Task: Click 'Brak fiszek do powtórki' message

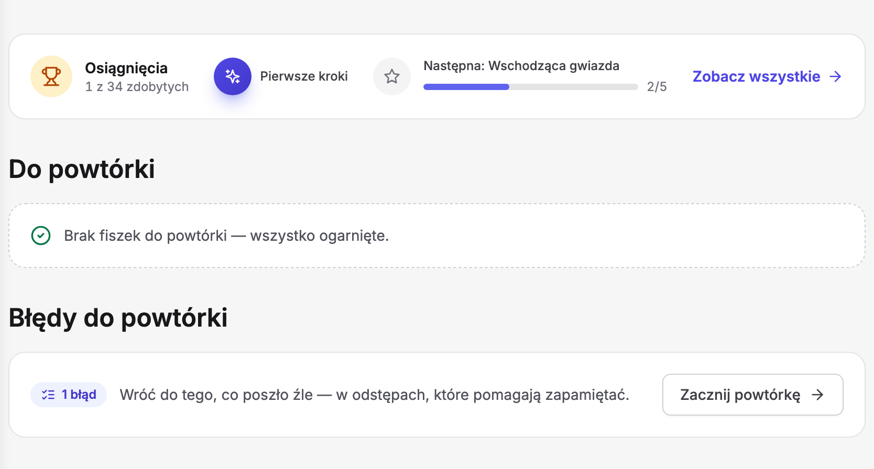Action: point(226,236)
